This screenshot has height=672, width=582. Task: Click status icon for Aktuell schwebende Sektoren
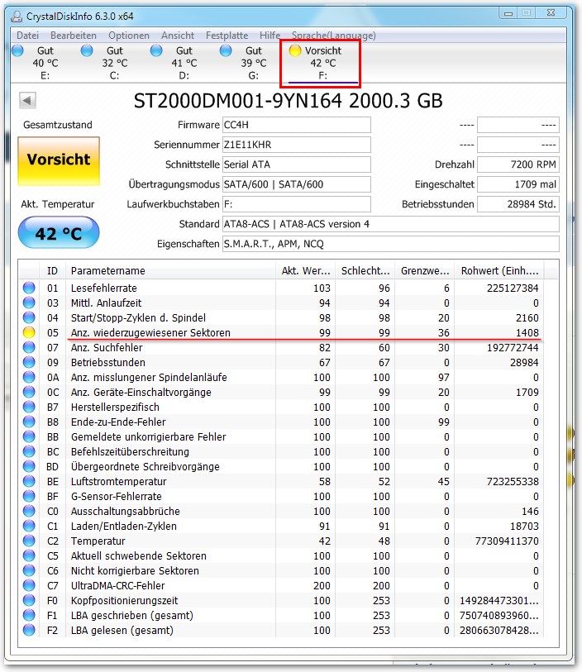(x=29, y=555)
